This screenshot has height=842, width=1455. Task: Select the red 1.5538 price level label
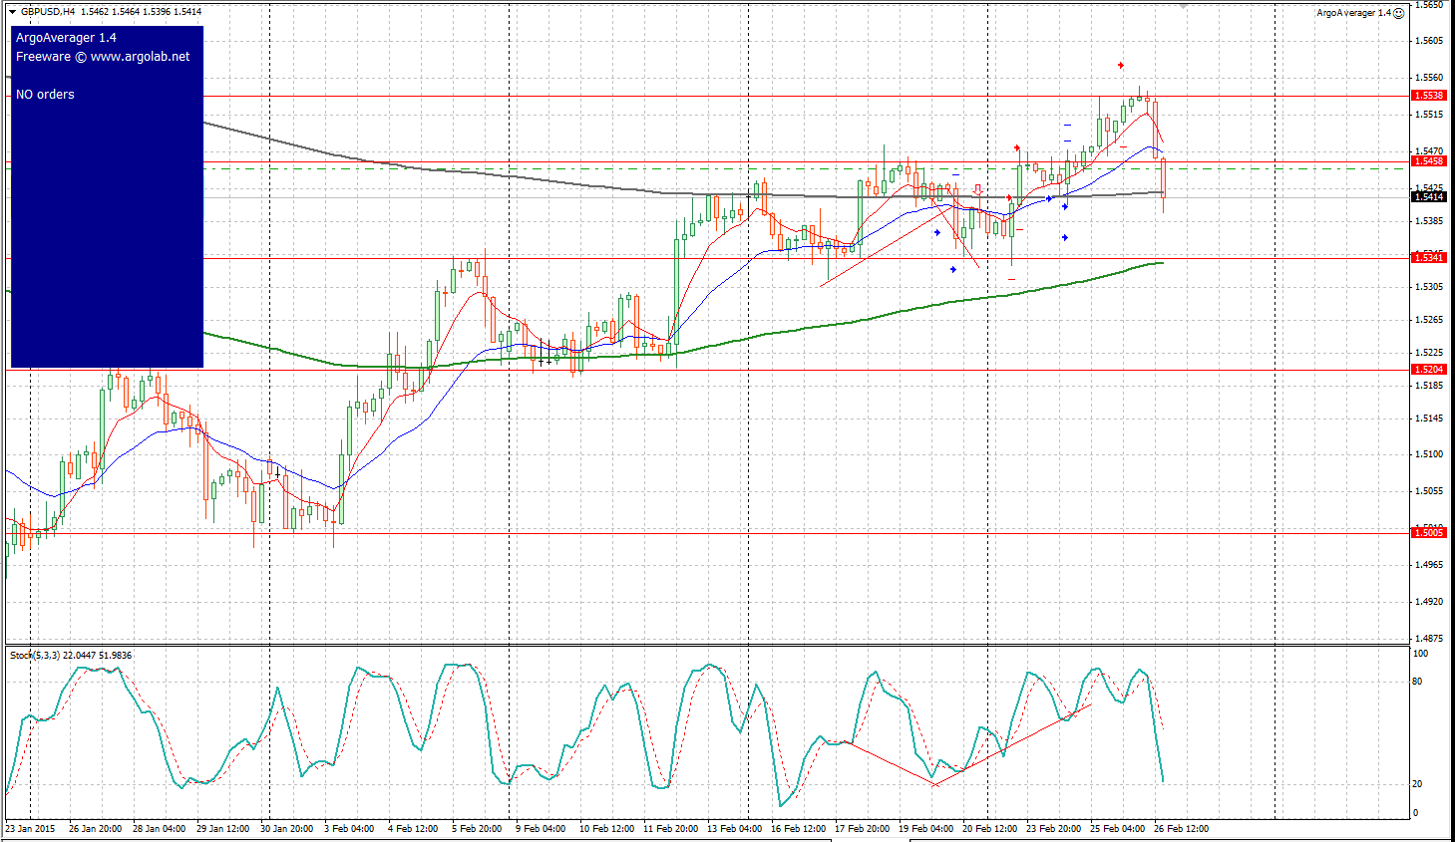click(x=1428, y=96)
